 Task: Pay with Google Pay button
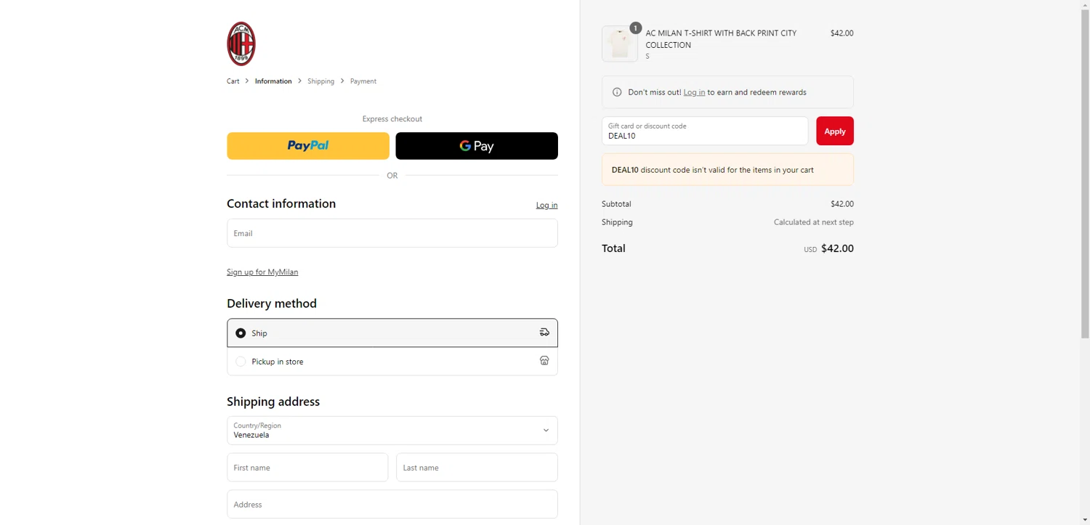tap(477, 146)
